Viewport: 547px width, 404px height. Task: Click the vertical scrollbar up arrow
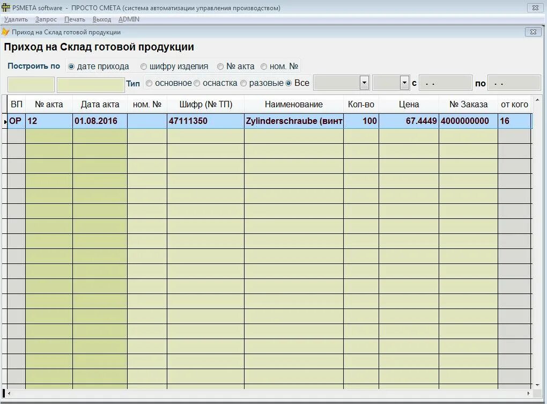[x=537, y=99]
